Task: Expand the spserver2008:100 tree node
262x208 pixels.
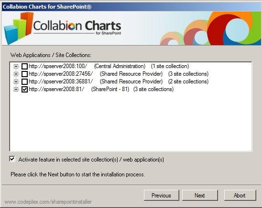Action: point(16,66)
